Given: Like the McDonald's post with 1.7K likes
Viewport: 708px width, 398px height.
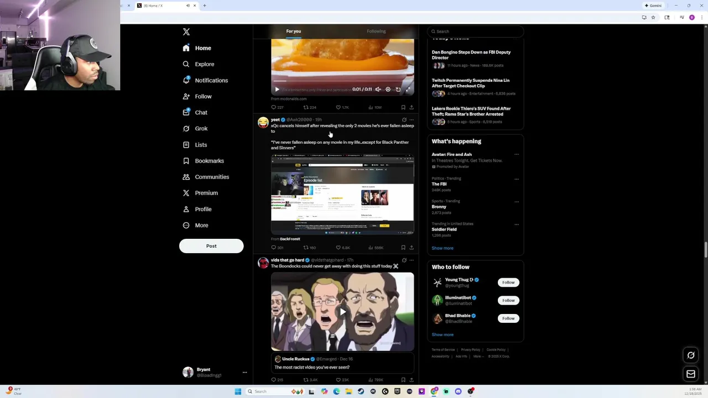Looking at the screenshot, I should click(x=342, y=107).
